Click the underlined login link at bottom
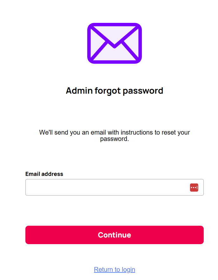218x280 pixels. coord(114,269)
